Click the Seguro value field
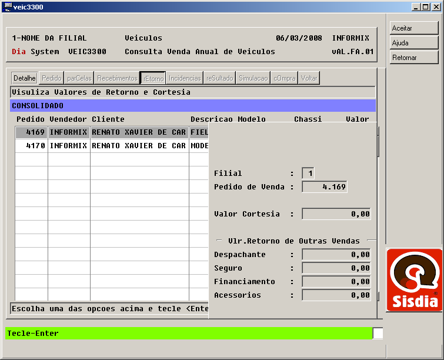Image resolution: width=444 pixels, height=360 pixels. coord(336,268)
